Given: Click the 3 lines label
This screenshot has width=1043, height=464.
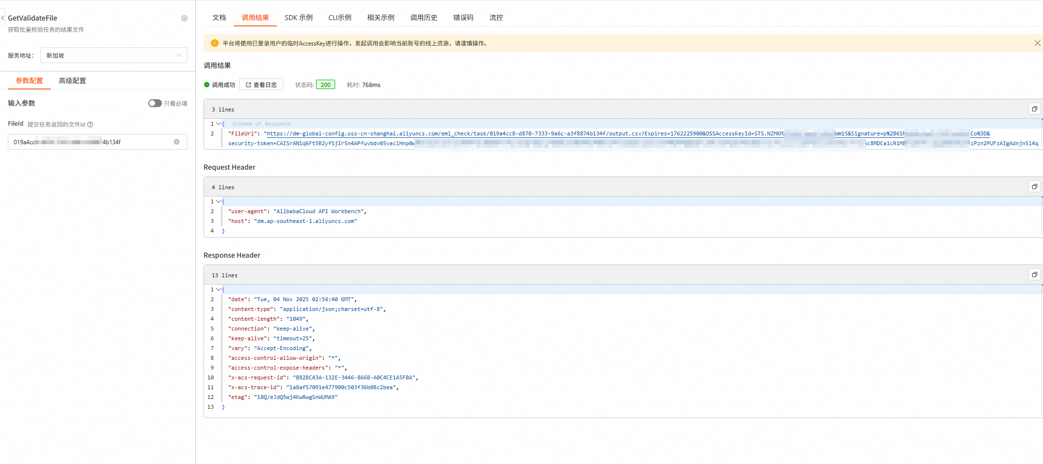Looking at the screenshot, I should point(223,110).
